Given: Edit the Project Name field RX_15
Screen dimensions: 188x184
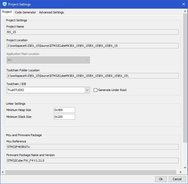Looking at the screenshot, I should pyautogui.click(x=92, y=32).
